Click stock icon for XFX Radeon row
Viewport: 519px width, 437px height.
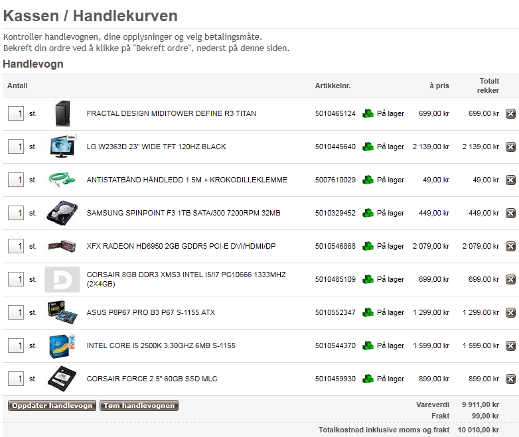tap(368, 246)
